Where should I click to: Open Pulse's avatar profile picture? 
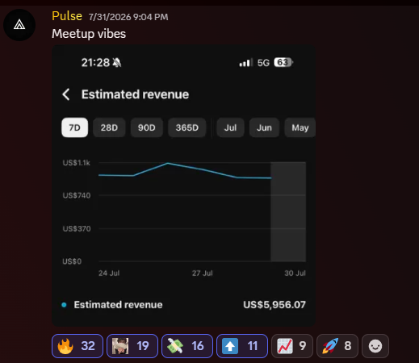click(19, 25)
